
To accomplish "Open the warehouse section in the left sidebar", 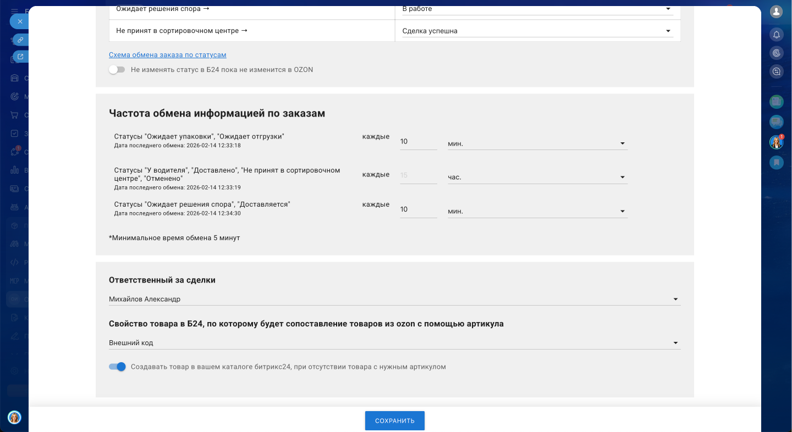I will 15,78.
